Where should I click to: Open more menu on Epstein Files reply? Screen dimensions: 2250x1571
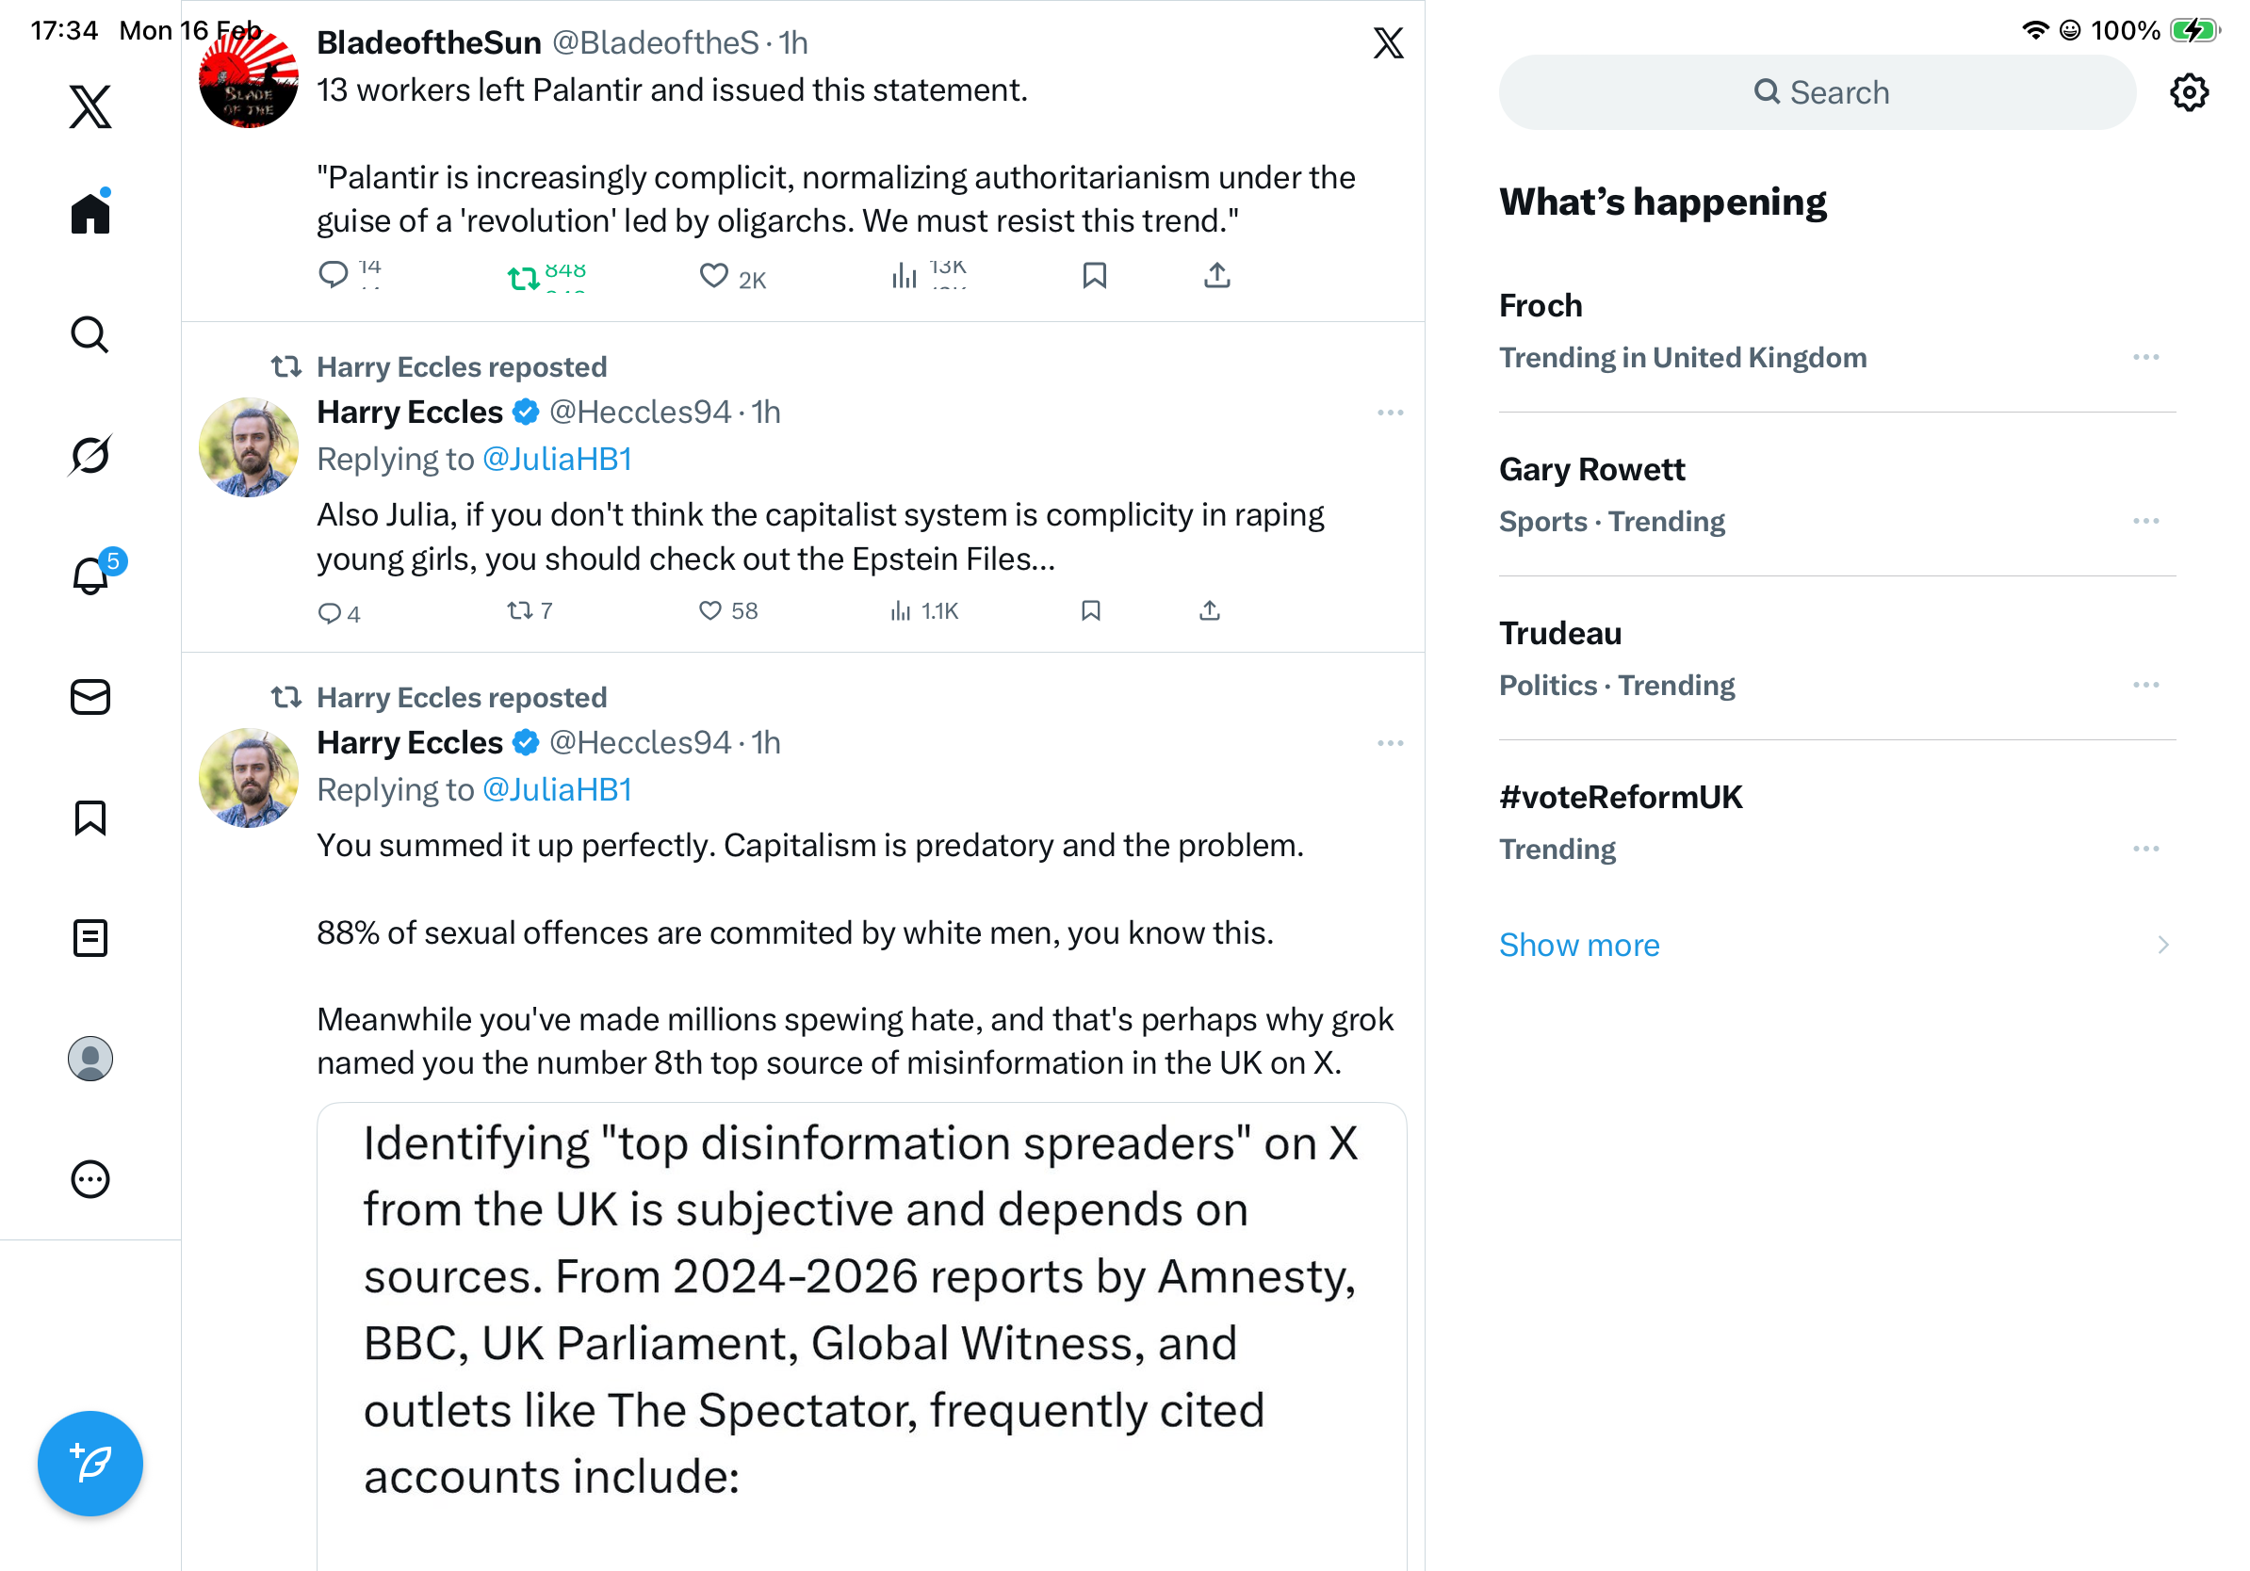point(1390,413)
